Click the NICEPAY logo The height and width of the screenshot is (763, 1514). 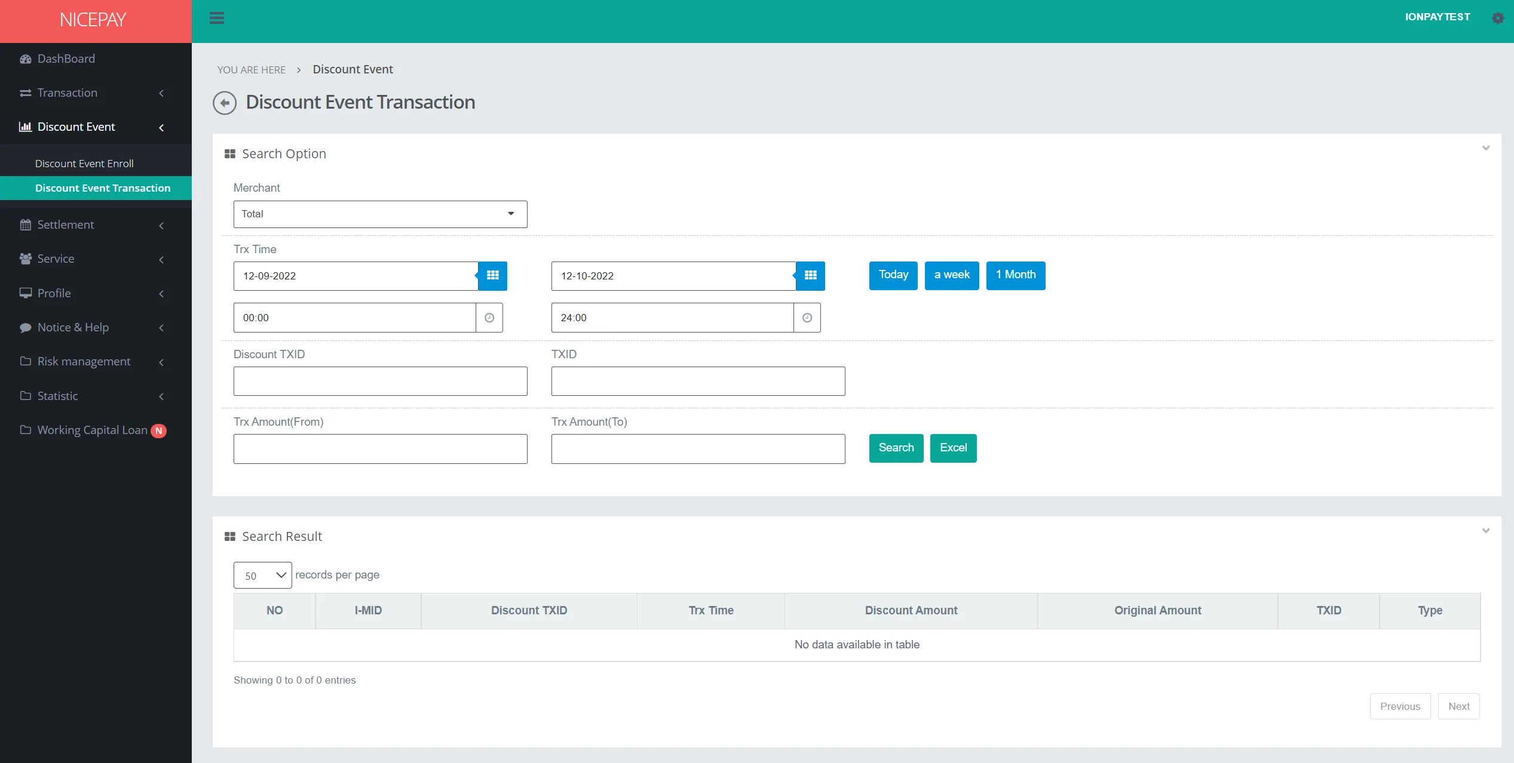(x=93, y=20)
